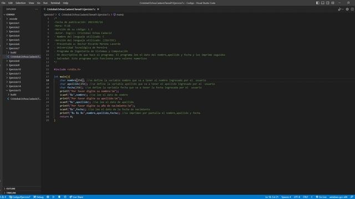Click errors and warnings status indicator
Viewport: 355px width, 199px height.
[x=3, y=197]
